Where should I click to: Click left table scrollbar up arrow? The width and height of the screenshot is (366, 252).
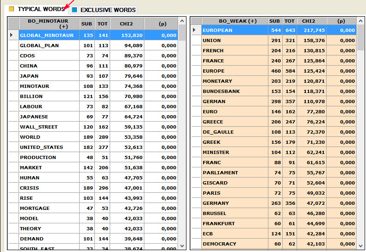pyautogui.click(x=182, y=21)
